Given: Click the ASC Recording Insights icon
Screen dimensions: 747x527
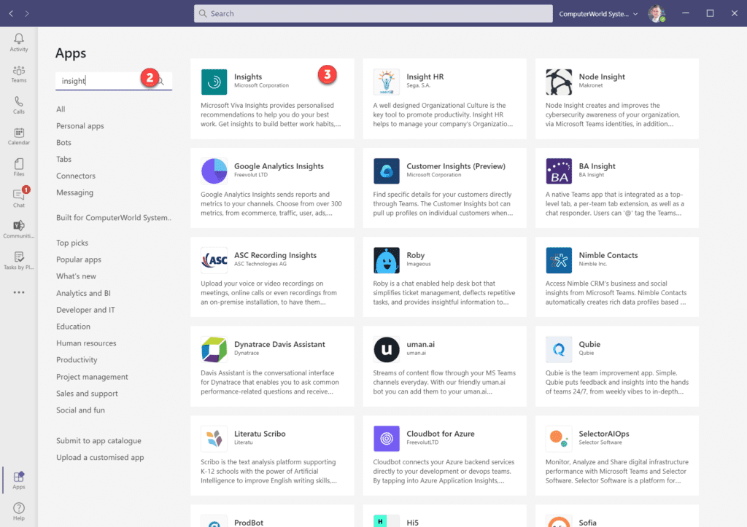Looking at the screenshot, I should click(x=214, y=260).
